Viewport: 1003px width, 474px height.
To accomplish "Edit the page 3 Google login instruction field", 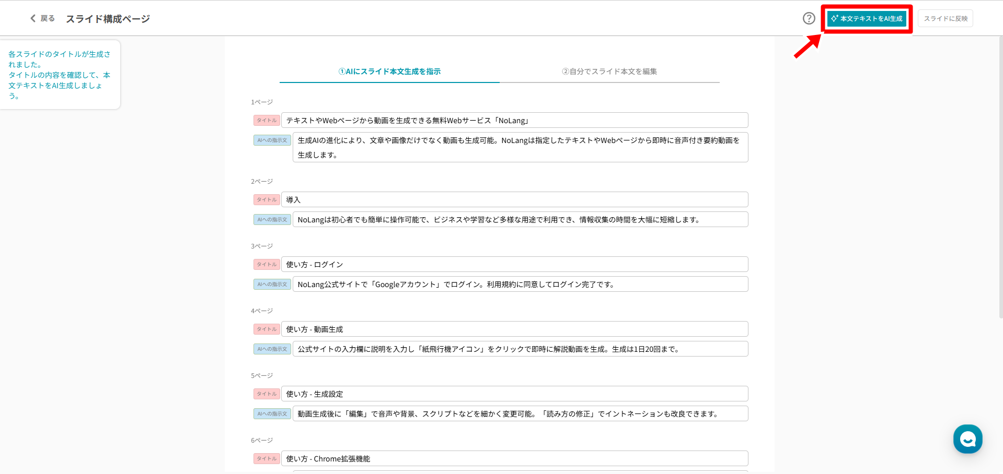I will tap(521, 284).
